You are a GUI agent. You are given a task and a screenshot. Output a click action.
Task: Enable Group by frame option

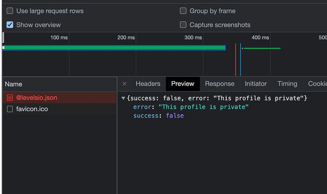pos(183,11)
